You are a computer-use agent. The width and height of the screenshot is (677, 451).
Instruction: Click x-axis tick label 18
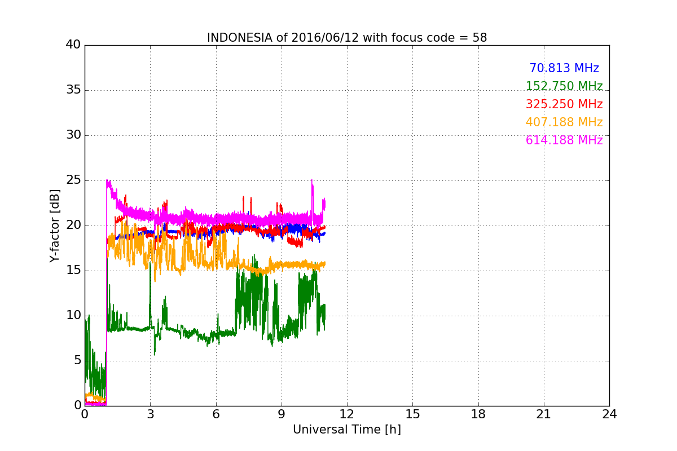coord(478,414)
